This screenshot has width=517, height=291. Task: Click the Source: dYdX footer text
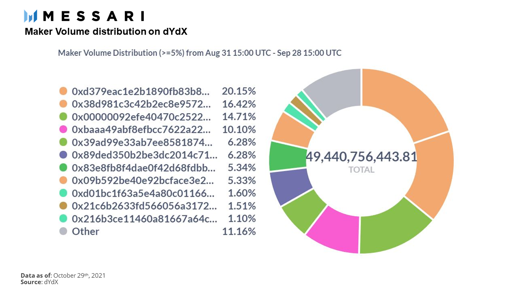[x=40, y=282]
